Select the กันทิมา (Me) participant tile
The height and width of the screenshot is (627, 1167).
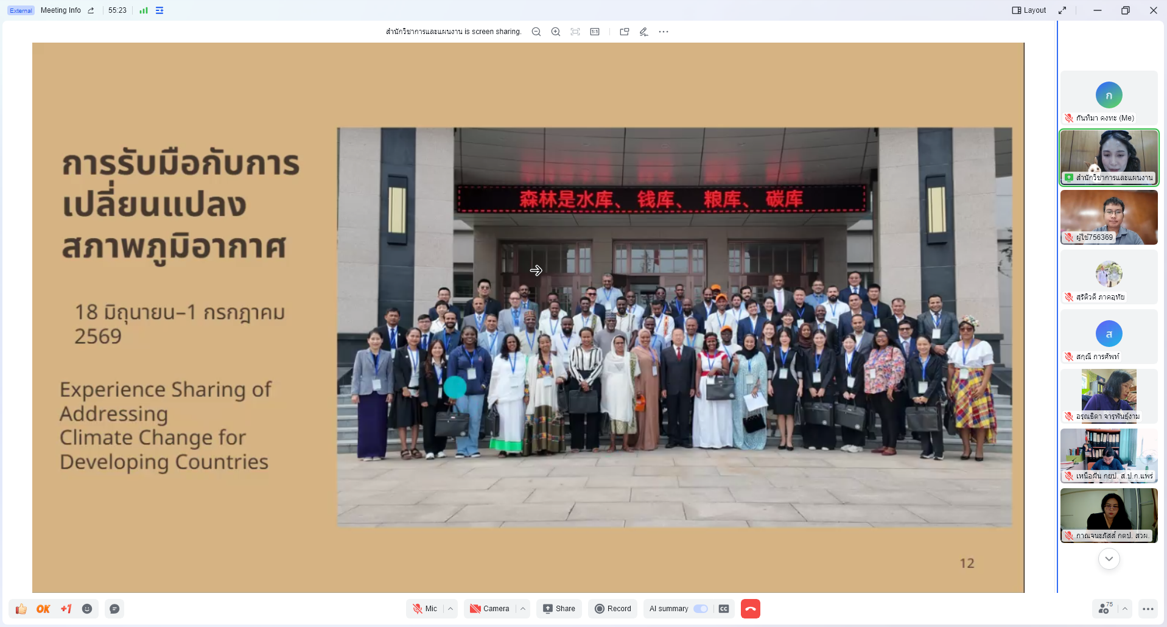(1109, 98)
